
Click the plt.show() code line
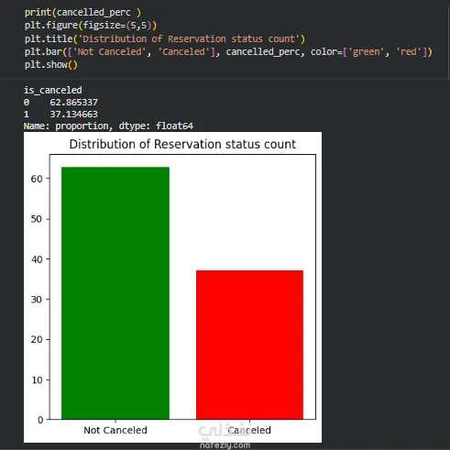pos(51,65)
